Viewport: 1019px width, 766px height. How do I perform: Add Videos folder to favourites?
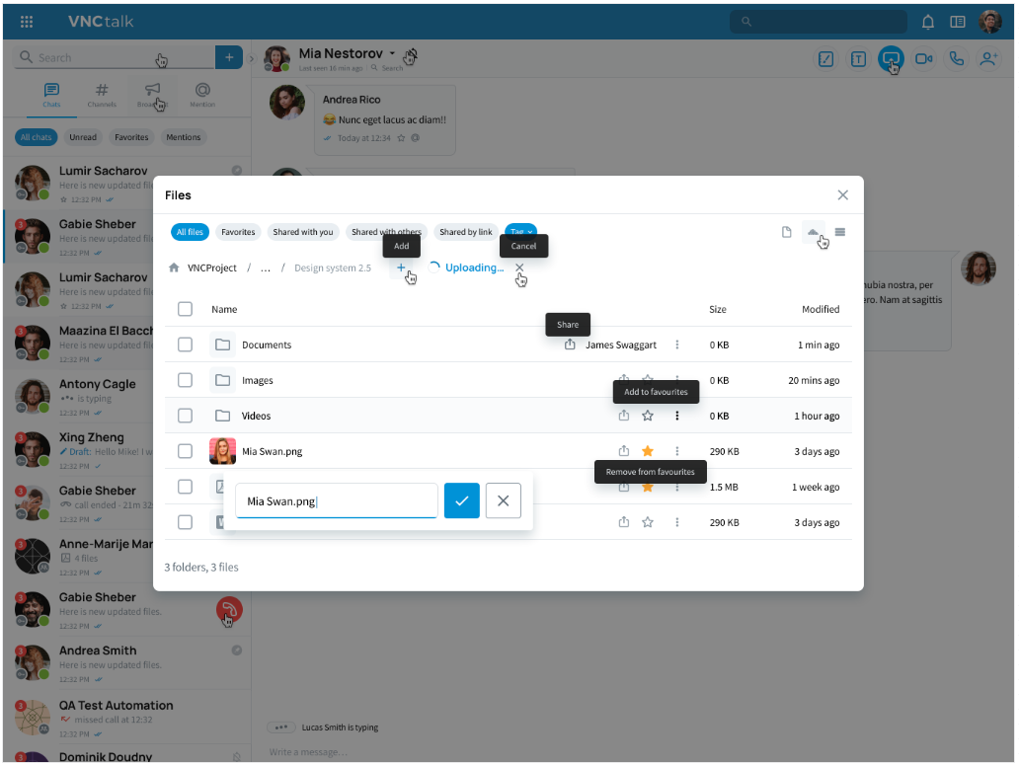pos(648,416)
